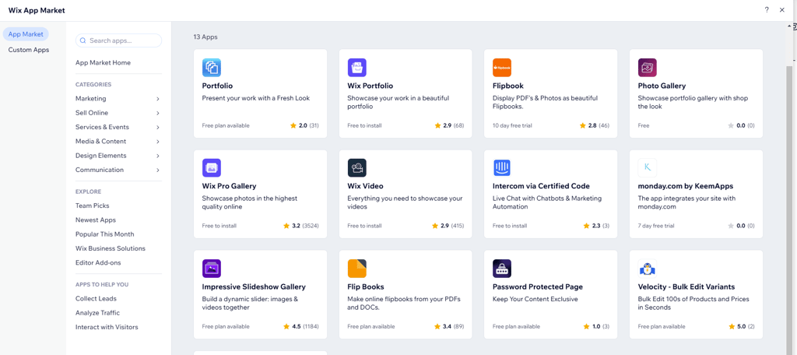797x355 pixels.
Task: Open the Wix Portfolio app title
Action: [370, 86]
